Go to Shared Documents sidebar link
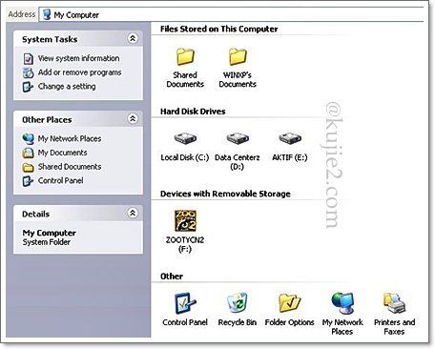Viewport: 435px width, 349px height. 70,167
